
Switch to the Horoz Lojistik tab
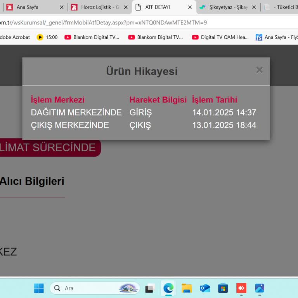coord(100,7)
